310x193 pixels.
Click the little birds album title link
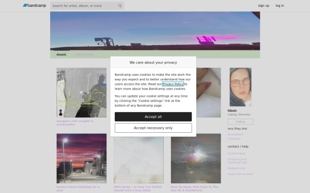(137, 188)
